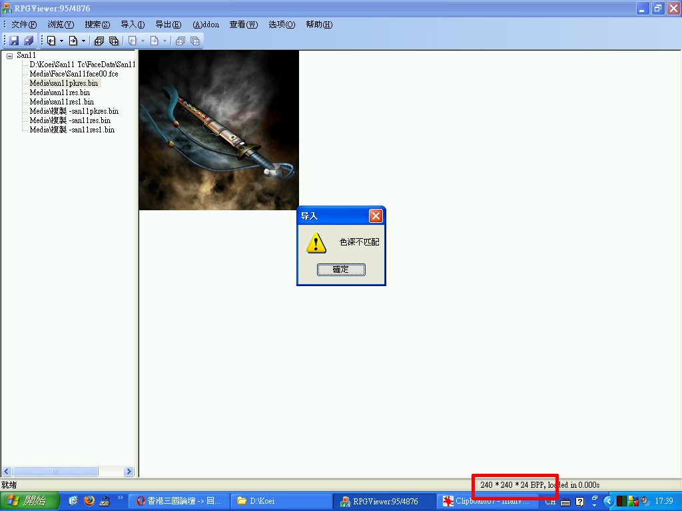682x511 pixels.
Task: Select Media\san11pkres.bin in the tree
Action: point(64,83)
